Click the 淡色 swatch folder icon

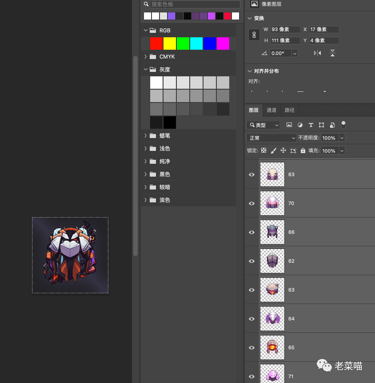(x=153, y=200)
